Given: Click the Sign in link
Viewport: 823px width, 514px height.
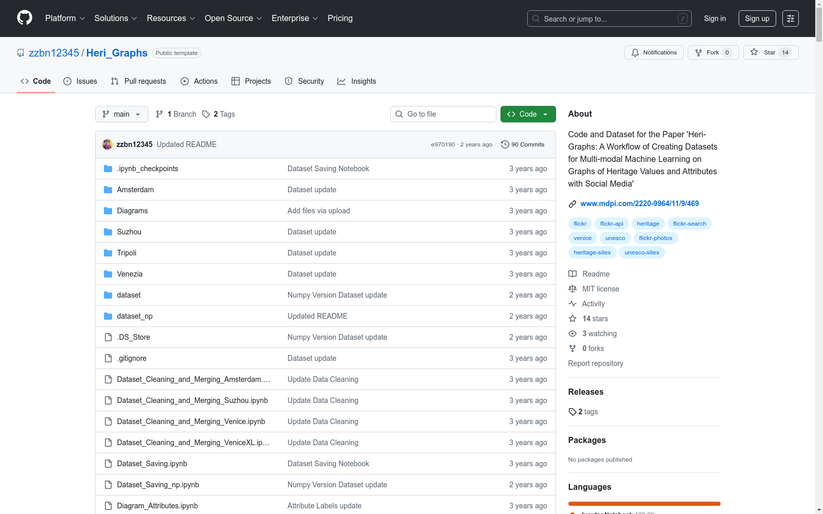Looking at the screenshot, I should (x=715, y=19).
